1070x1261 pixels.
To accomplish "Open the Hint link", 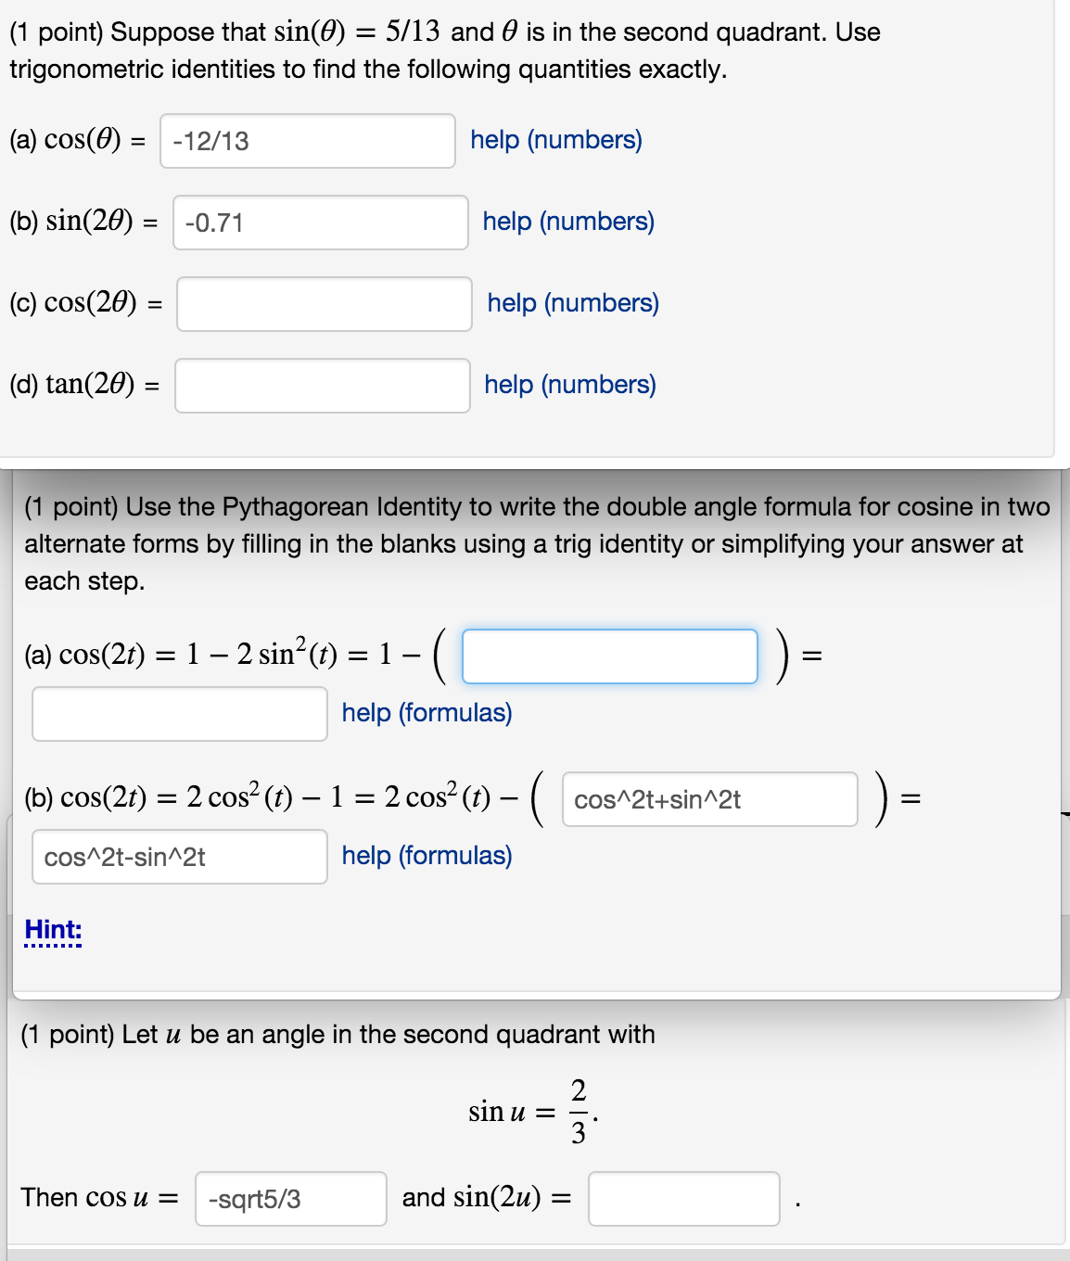I will coord(53,929).
